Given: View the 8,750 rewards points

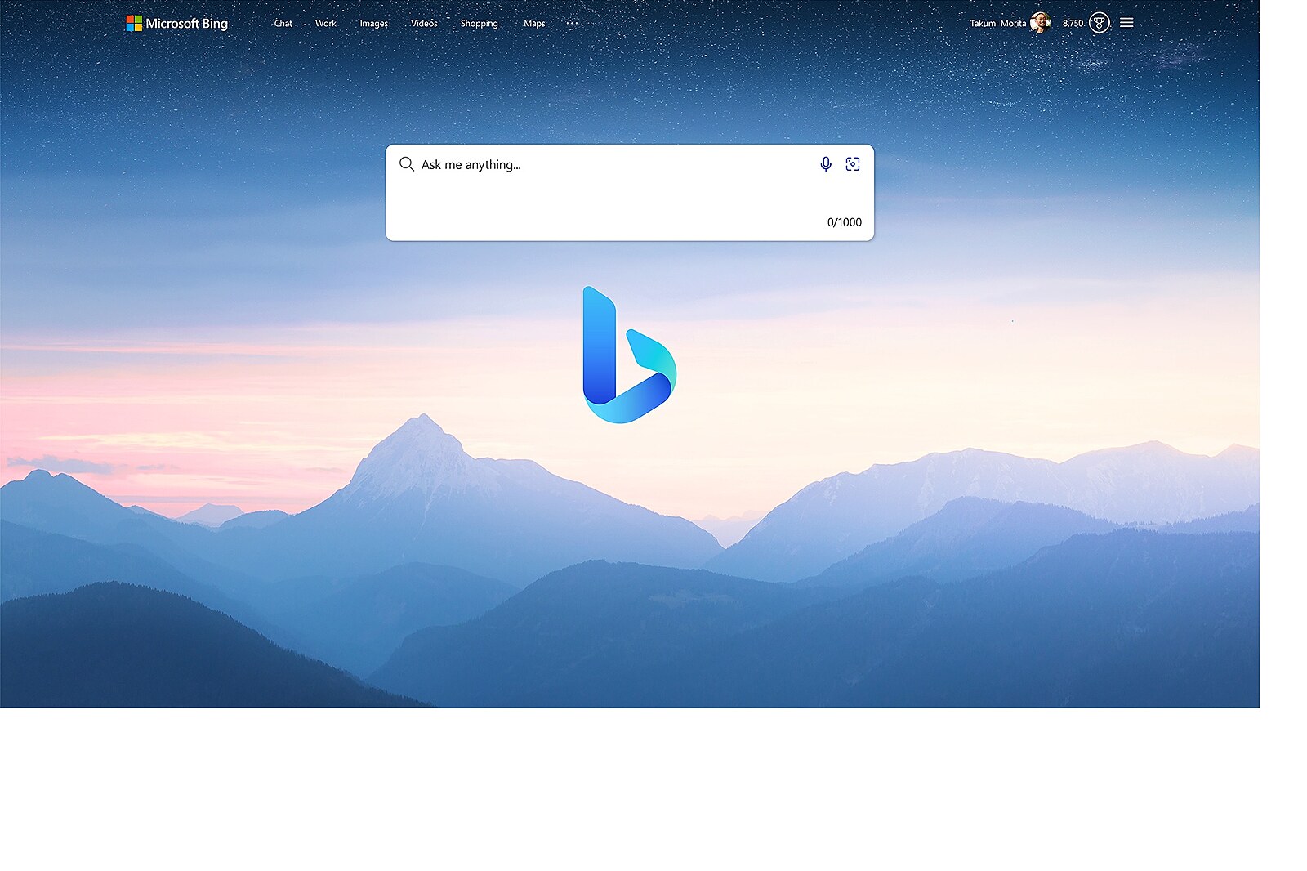Looking at the screenshot, I should pos(1073,24).
